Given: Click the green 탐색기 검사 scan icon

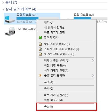Looking at the screenshot, I should tap(40, 38).
